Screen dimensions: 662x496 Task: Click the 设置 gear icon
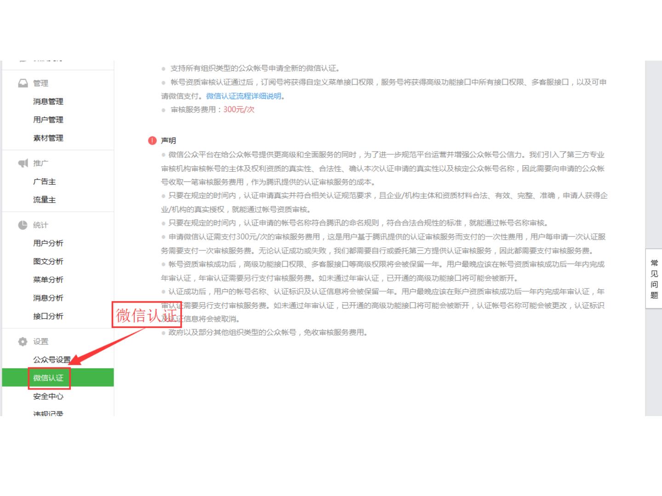23,341
